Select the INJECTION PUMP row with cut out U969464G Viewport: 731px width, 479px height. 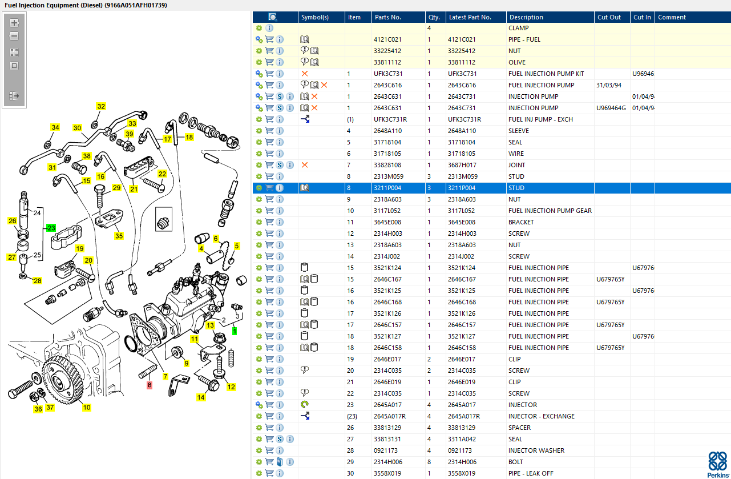[x=491, y=108]
